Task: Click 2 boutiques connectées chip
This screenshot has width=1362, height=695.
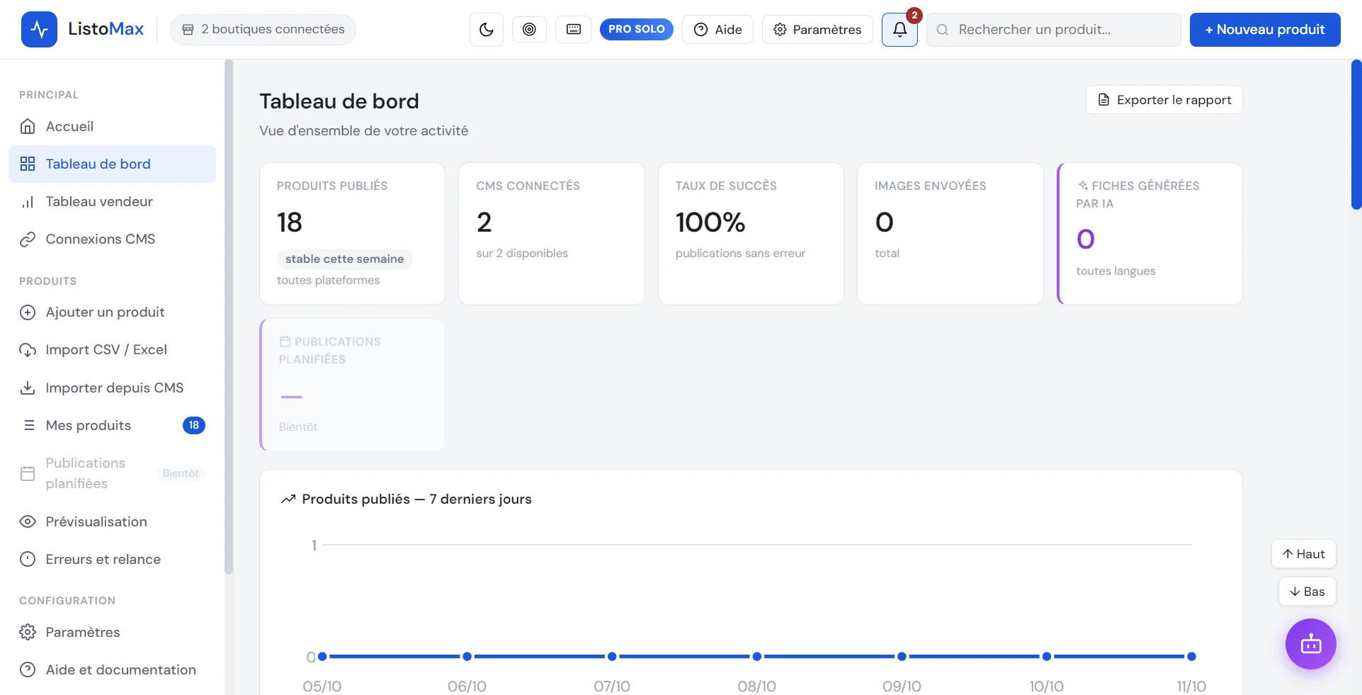Action: (x=263, y=29)
